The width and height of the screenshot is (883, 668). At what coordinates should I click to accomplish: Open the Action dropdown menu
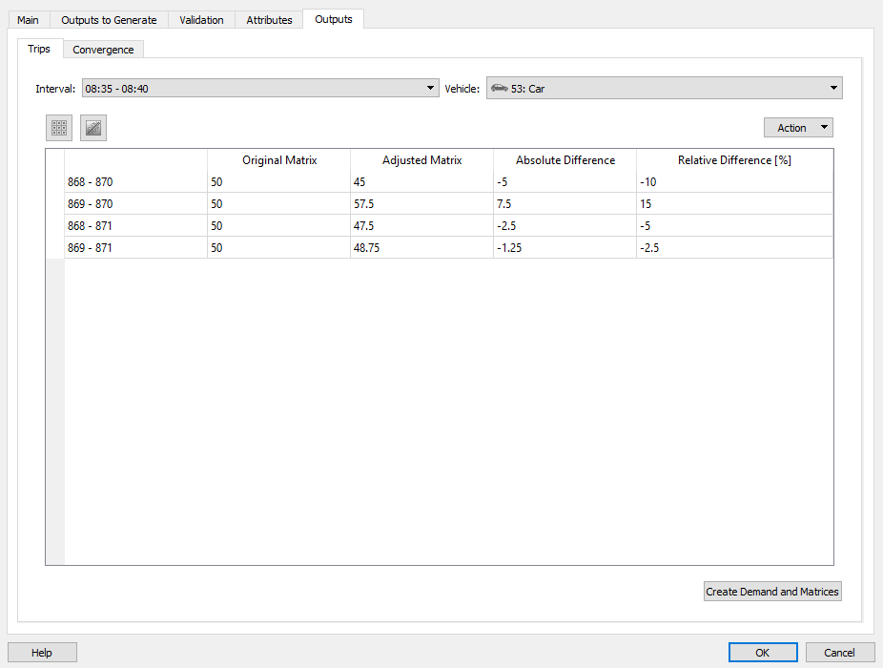(x=798, y=128)
